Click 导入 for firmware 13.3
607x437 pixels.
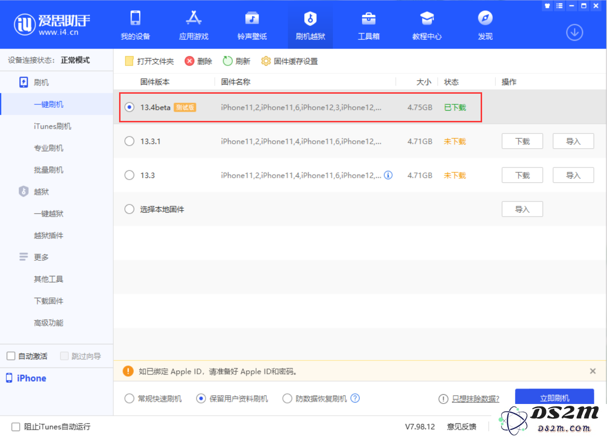[x=573, y=175]
